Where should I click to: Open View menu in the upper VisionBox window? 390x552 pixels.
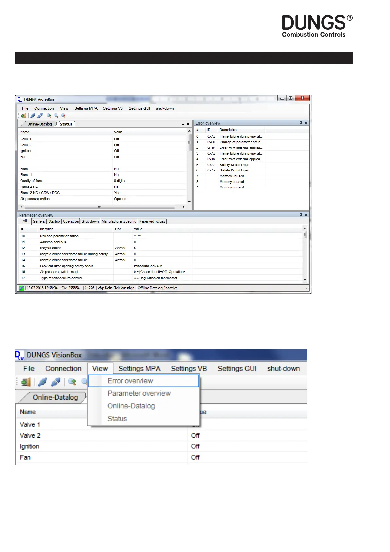click(64, 108)
